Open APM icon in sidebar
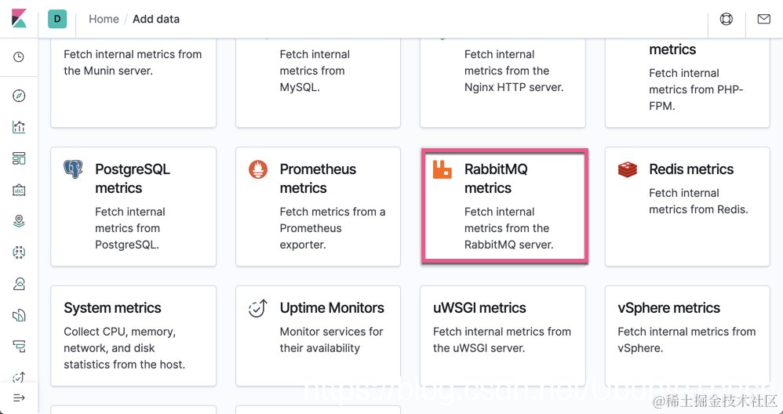This screenshot has height=414, width=783. coord(19,346)
